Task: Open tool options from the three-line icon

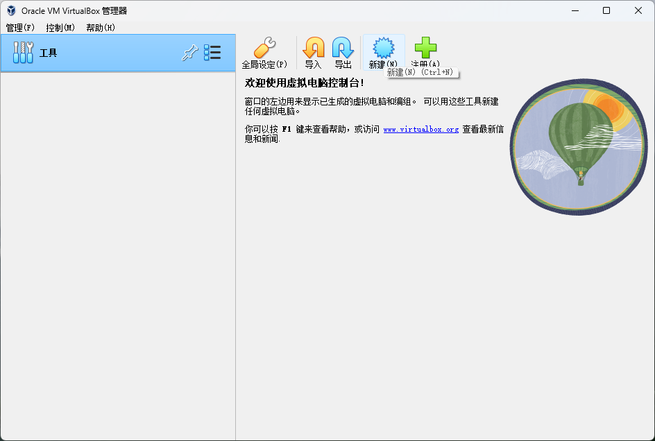Action: (214, 52)
